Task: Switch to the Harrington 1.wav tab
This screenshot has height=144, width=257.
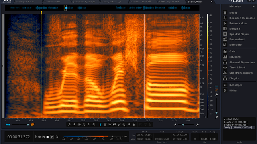Action: (x=25, y=2)
